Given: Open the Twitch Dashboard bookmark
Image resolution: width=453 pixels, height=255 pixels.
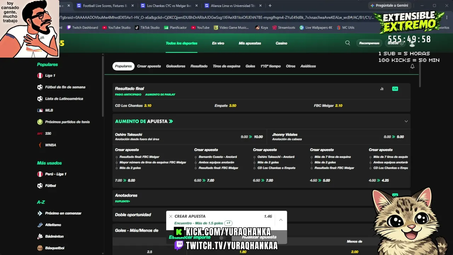Looking at the screenshot, I should (x=82, y=28).
